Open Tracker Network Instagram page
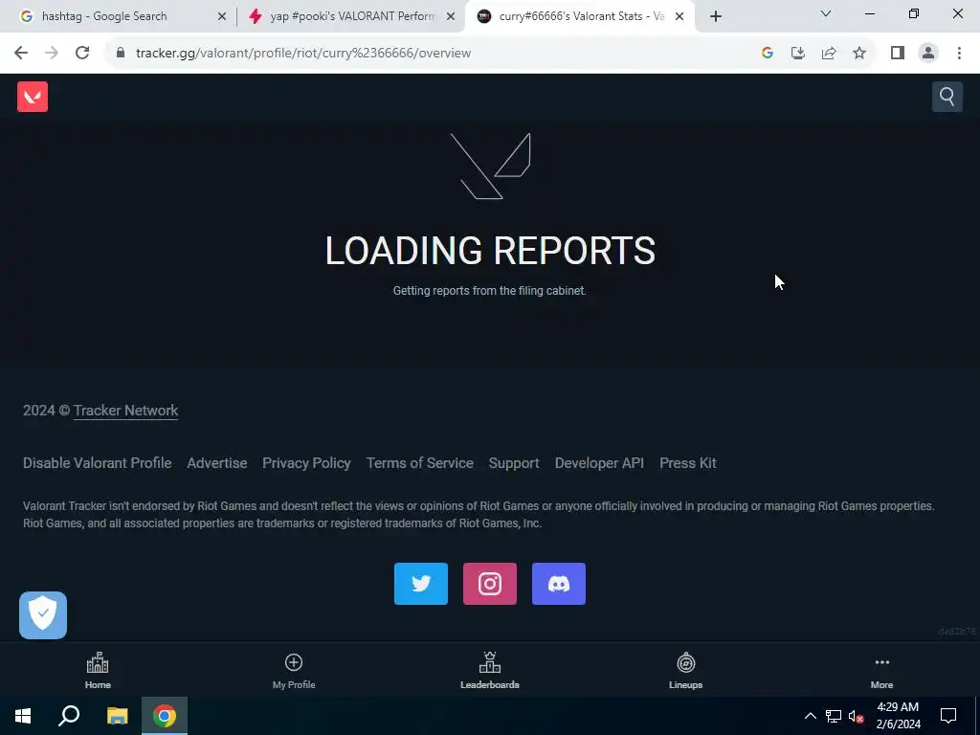This screenshot has height=735, width=980. [489, 584]
